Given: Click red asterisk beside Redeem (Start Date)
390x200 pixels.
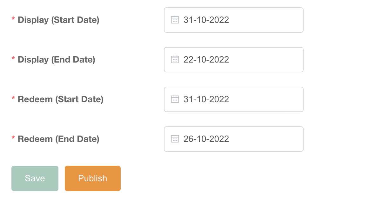Looking at the screenshot, I should (13, 99).
